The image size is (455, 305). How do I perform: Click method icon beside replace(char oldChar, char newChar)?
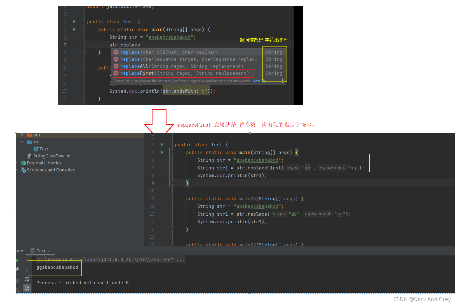[x=116, y=52]
